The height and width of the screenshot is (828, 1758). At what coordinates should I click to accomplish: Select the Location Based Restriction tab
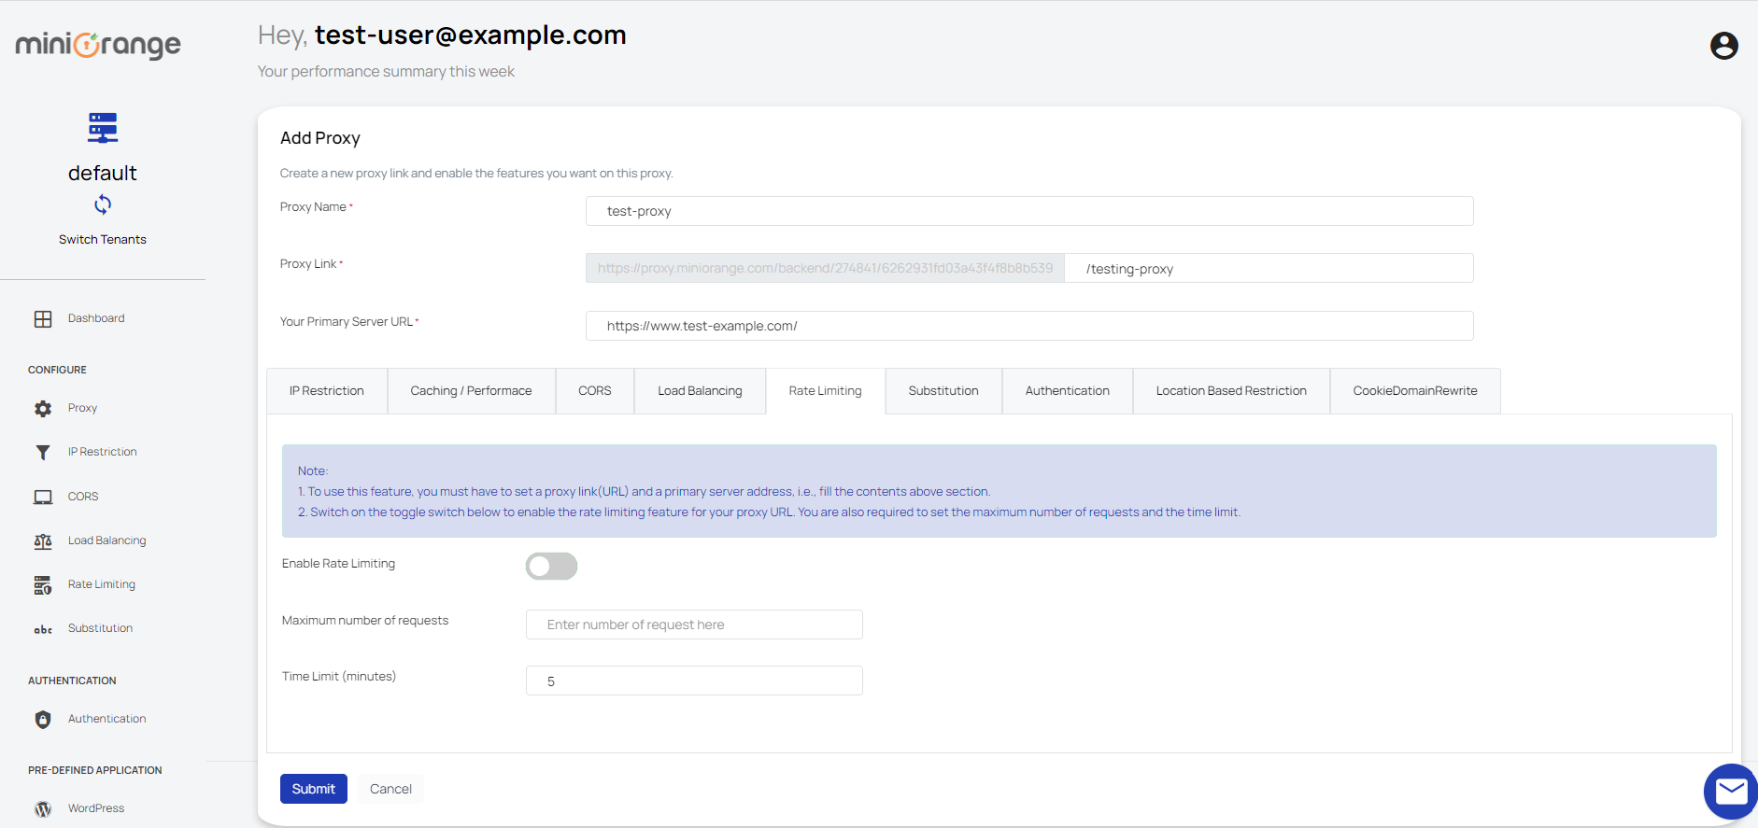click(x=1231, y=391)
